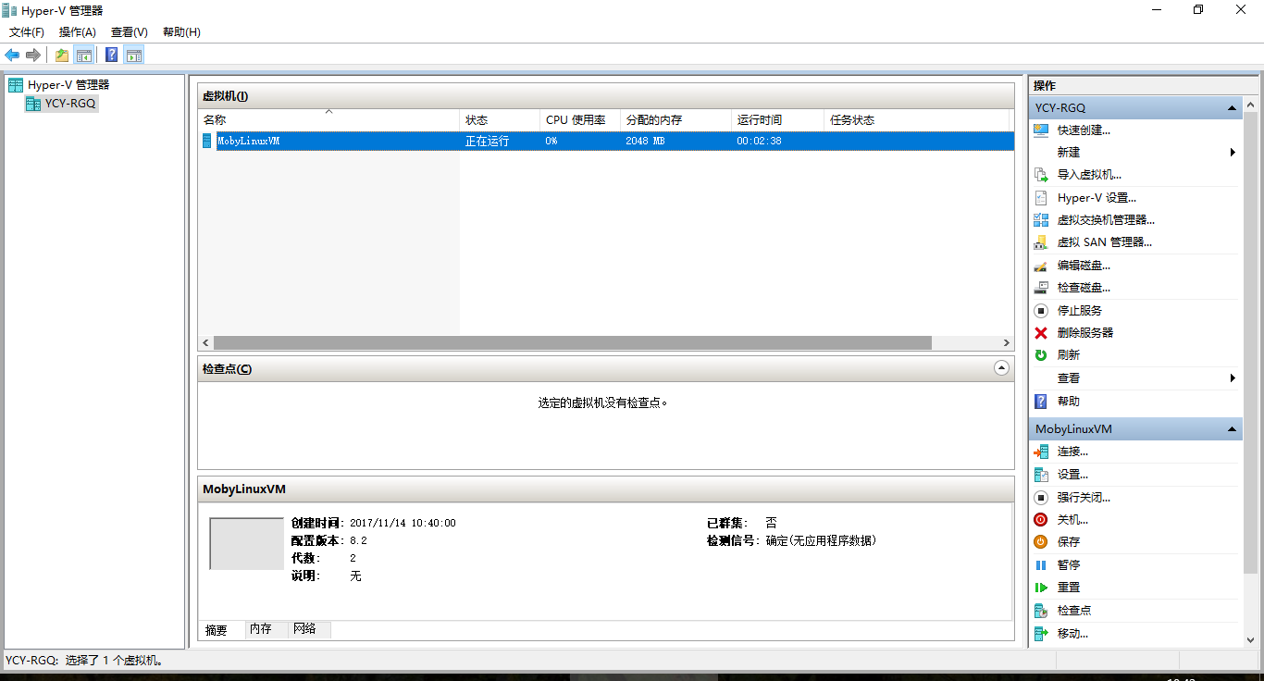The height and width of the screenshot is (681, 1264).
Task: Sort by CPU 使用率 column header
Action: click(x=580, y=120)
